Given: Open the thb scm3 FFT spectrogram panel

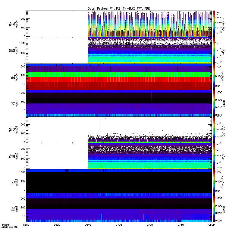Looking at the screenshot, I should [119, 50].
